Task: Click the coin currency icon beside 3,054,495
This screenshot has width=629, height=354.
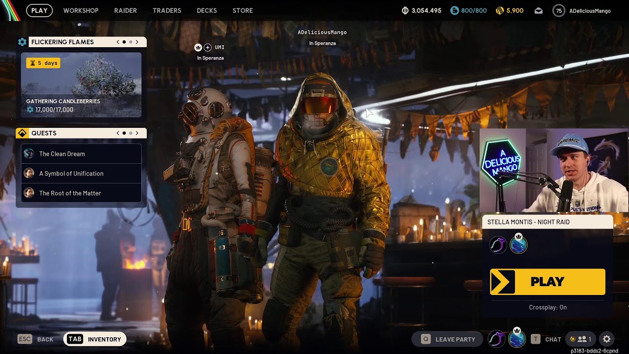Action: (x=405, y=10)
